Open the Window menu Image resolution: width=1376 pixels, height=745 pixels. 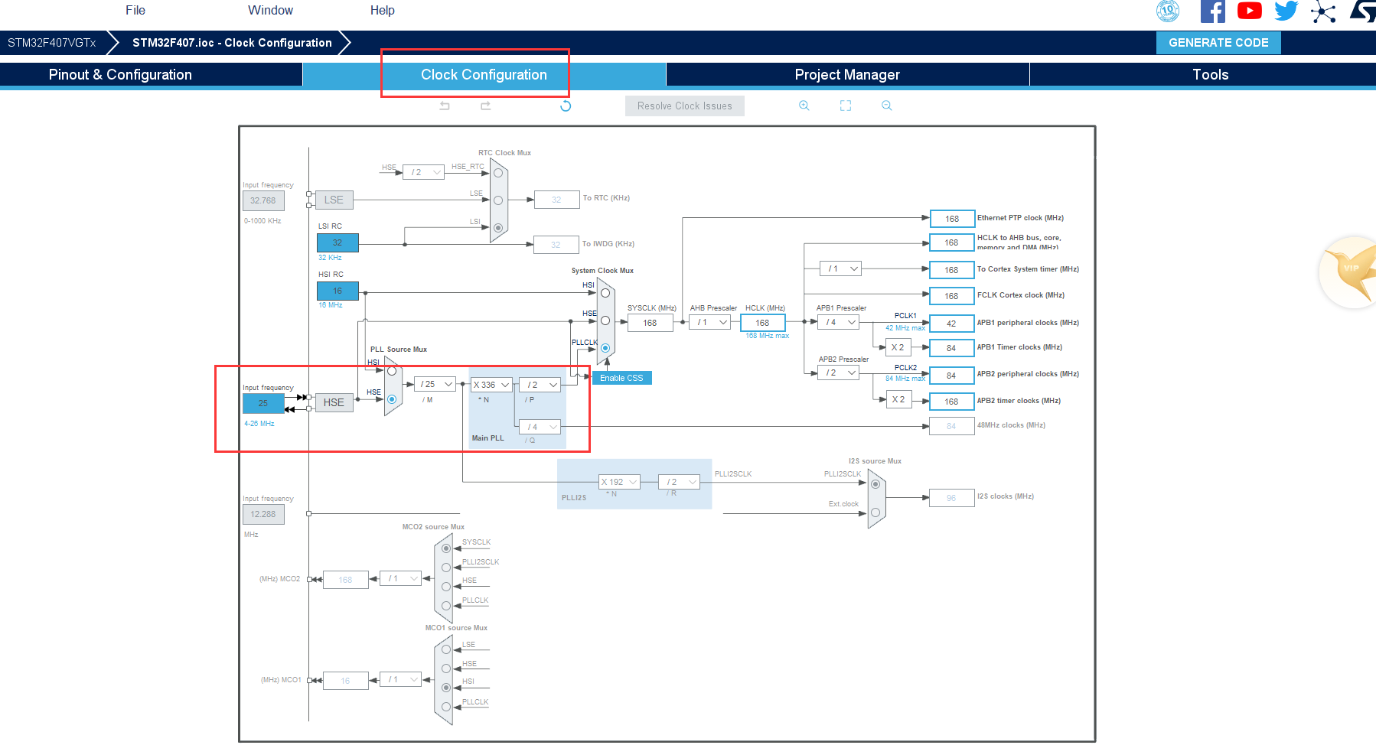click(270, 10)
